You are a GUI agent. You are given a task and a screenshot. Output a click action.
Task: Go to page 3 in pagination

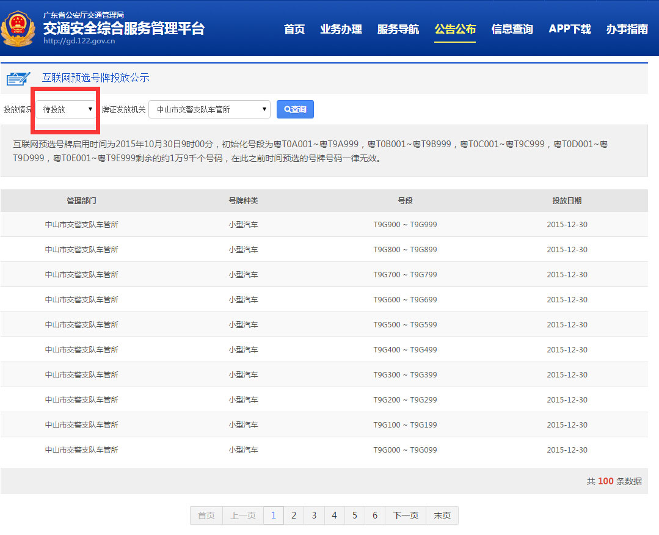click(x=314, y=515)
